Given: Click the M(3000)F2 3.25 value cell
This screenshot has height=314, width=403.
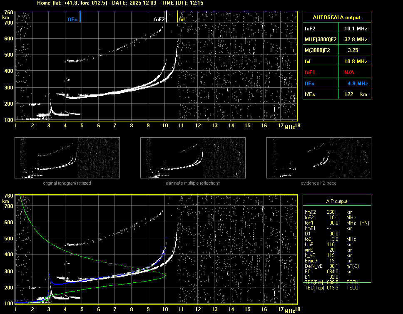Looking at the screenshot, I should click(x=353, y=50).
